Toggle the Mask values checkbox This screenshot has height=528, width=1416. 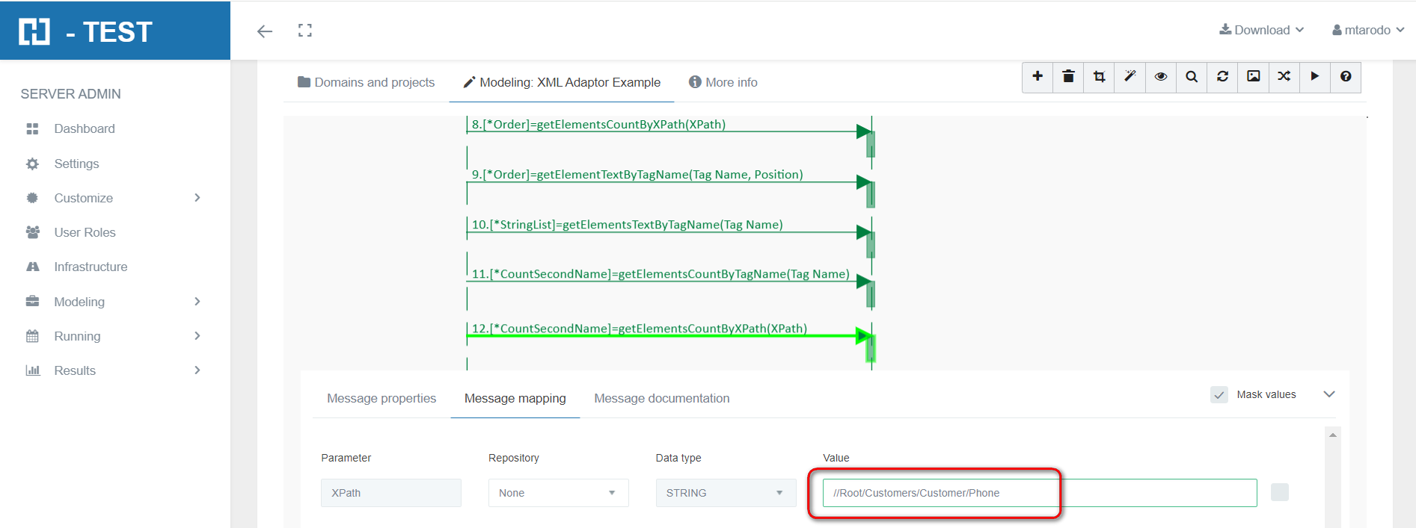(1219, 395)
